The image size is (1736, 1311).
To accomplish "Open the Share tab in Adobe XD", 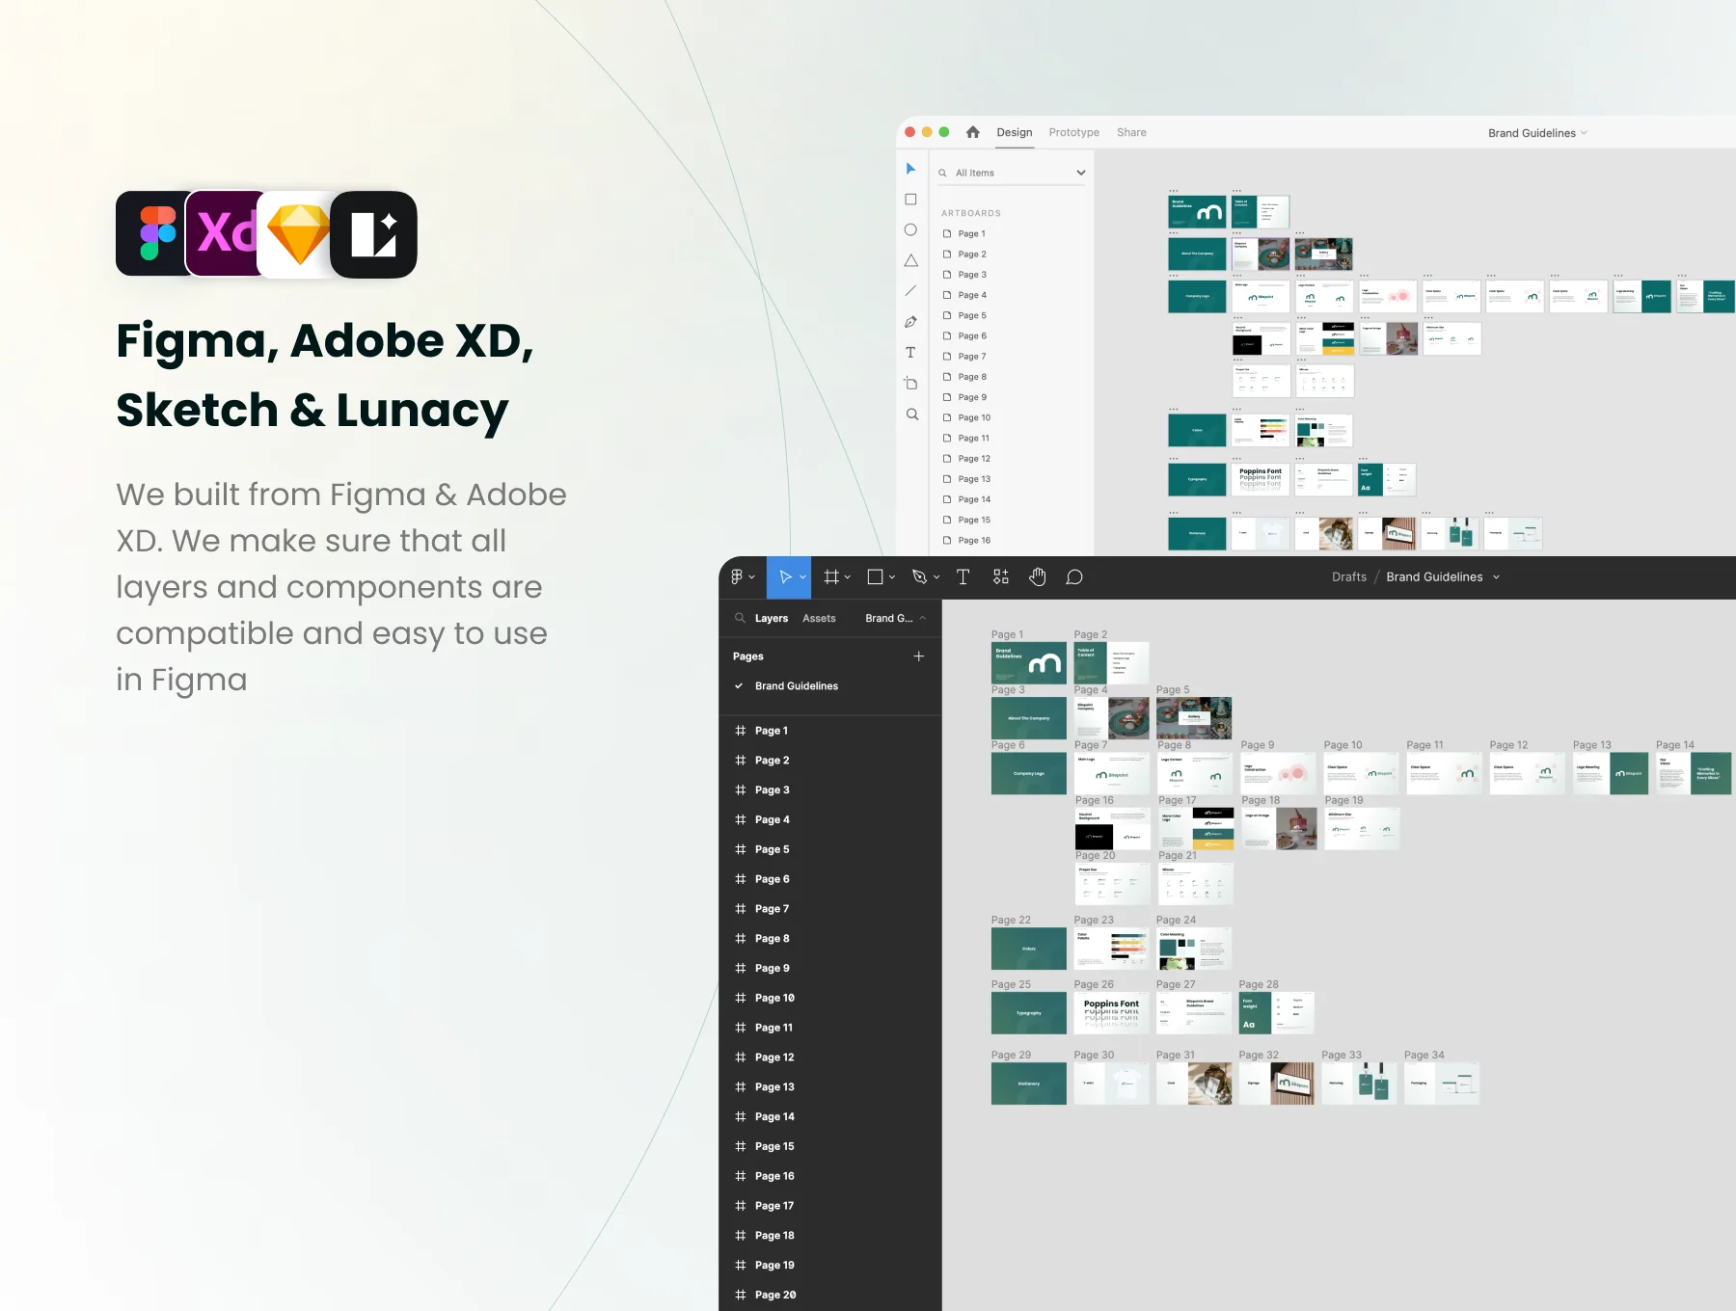I will tap(1132, 132).
